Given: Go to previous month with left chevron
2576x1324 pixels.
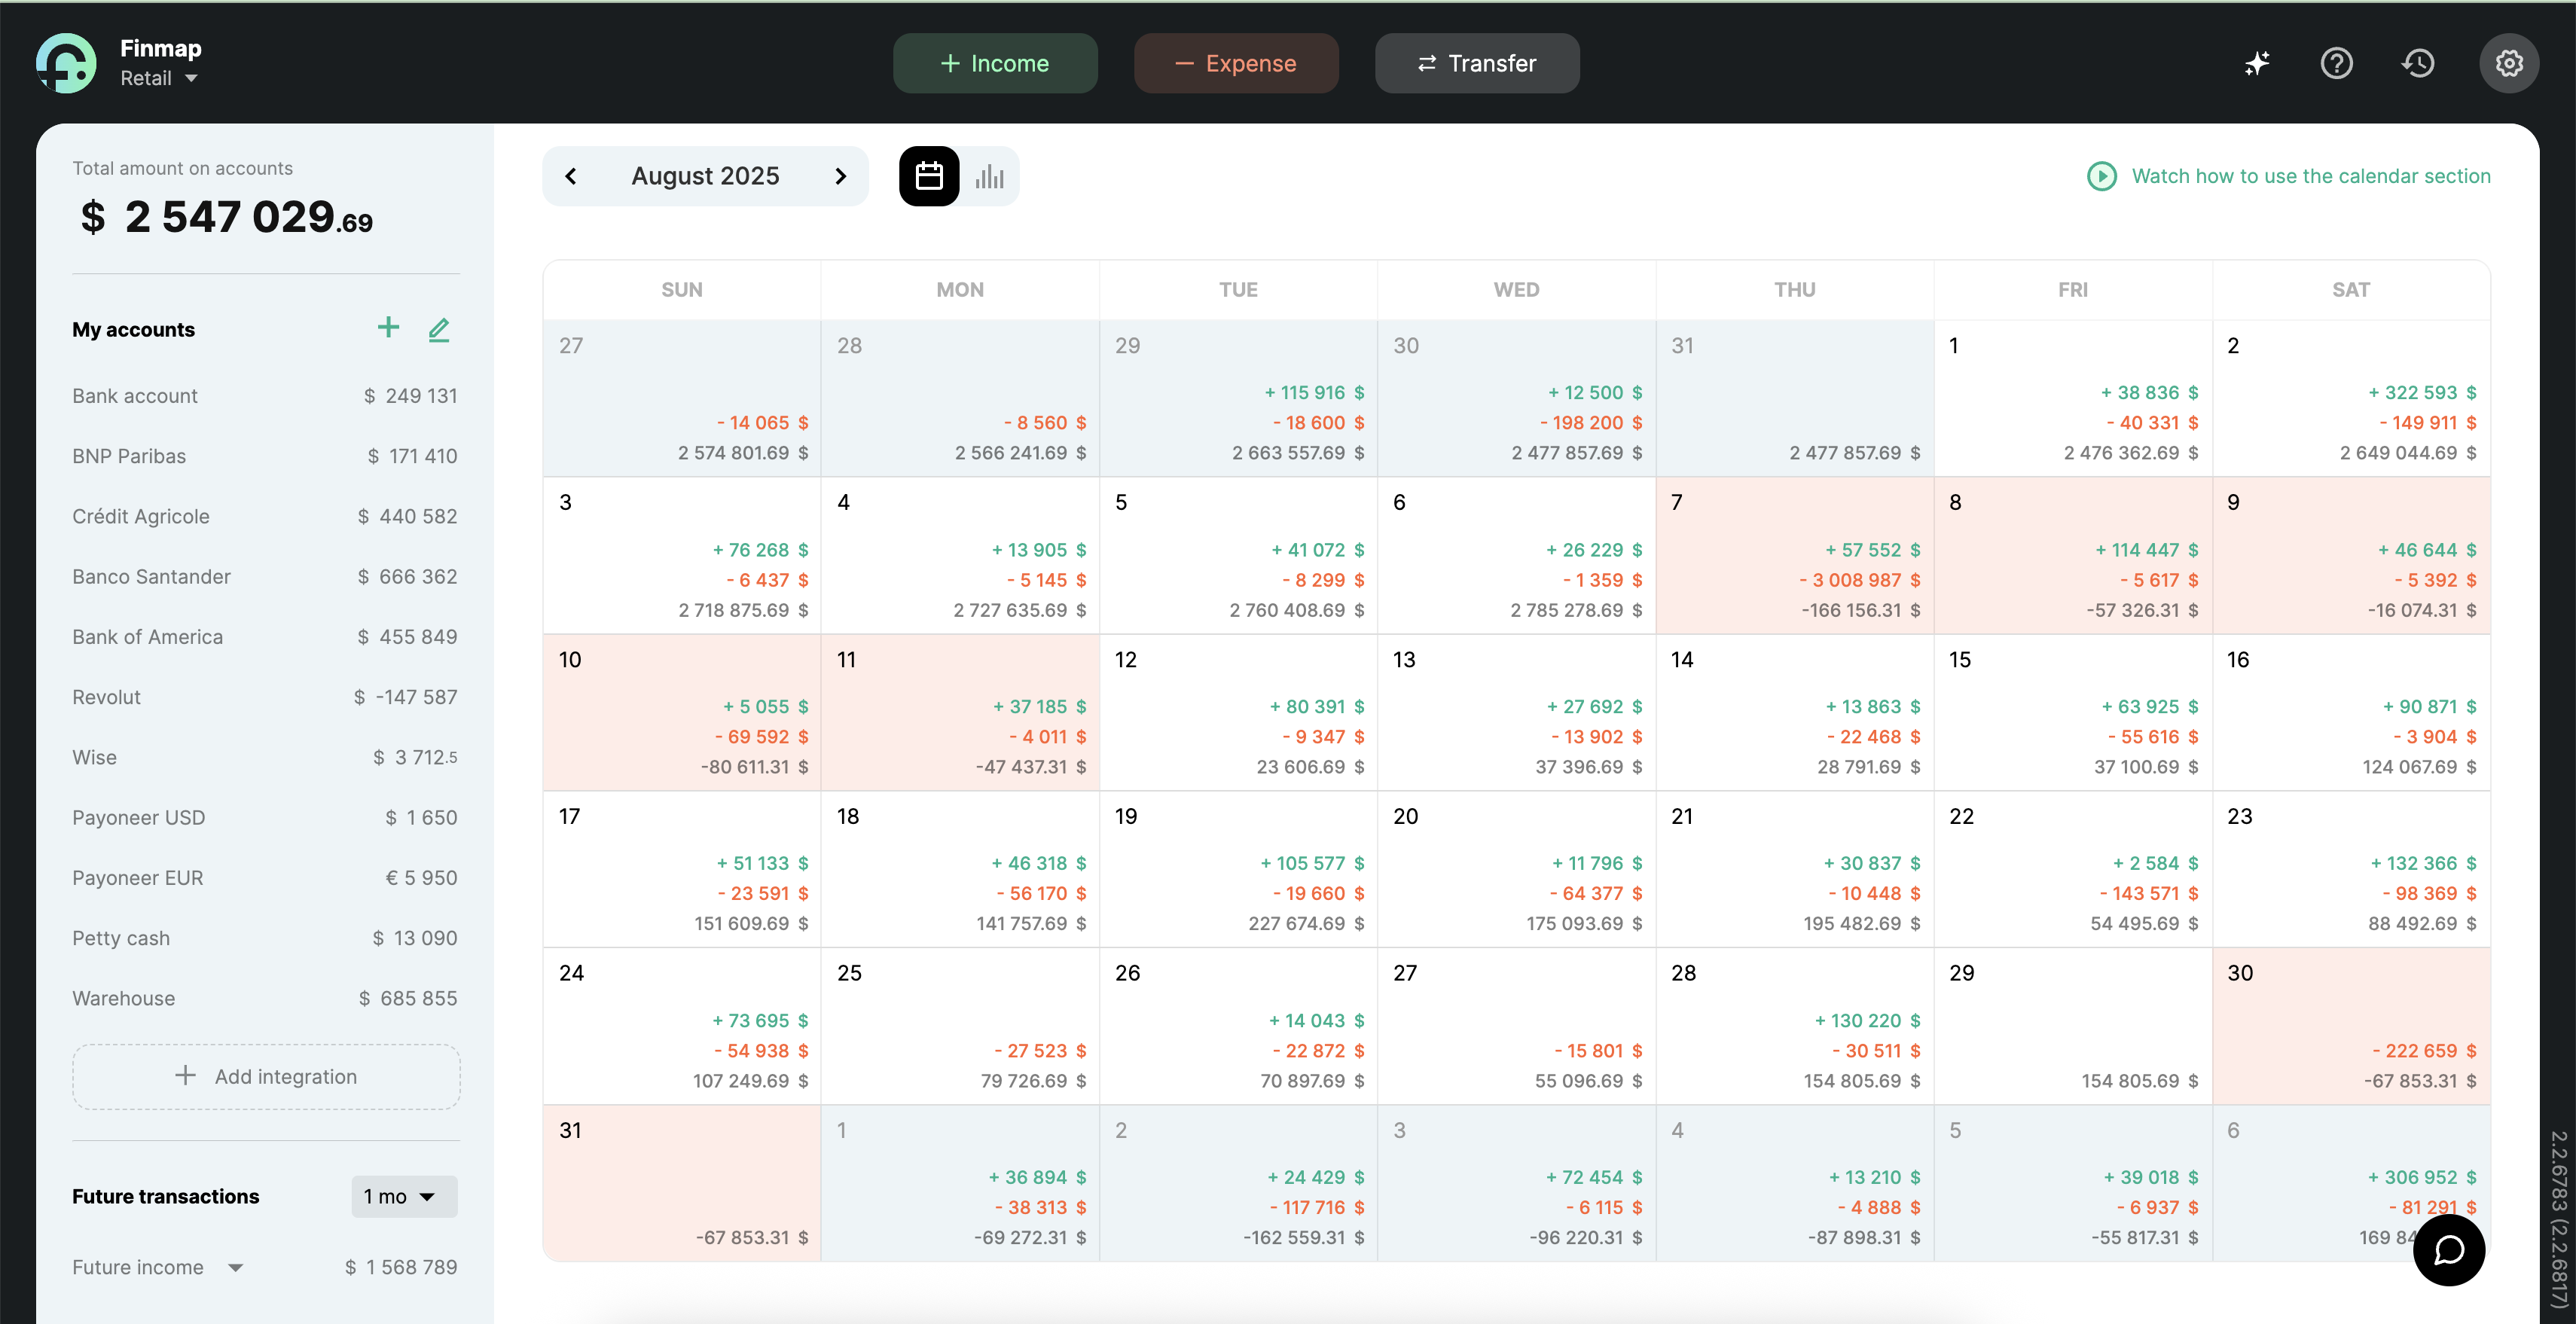Looking at the screenshot, I should click(571, 176).
